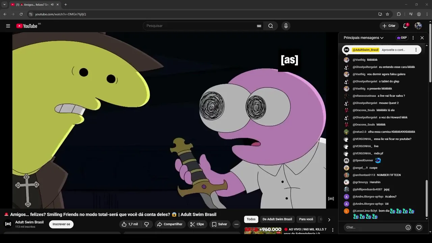Open the YouTube hamburger guide menu
Image resolution: width=432 pixels, height=243 pixels.
[x=8, y=26]
